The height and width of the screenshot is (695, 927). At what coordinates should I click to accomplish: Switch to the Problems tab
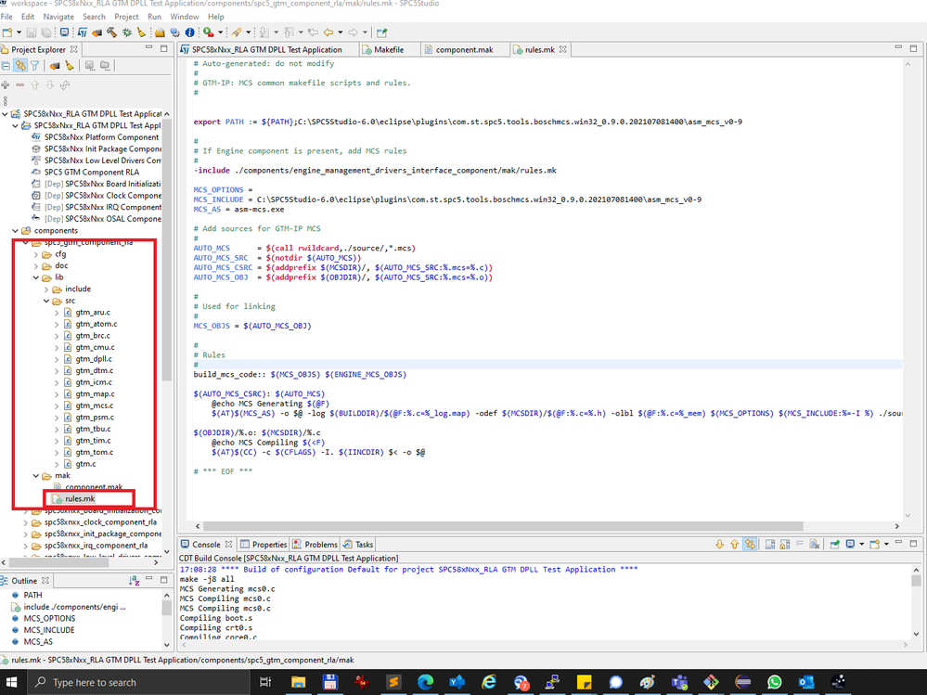coord(315,545)
